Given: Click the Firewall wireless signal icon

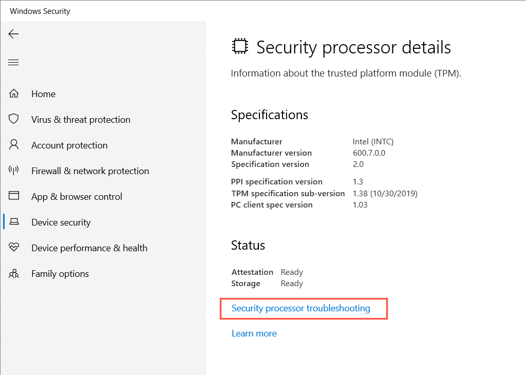Looking at the screenshot, I should (14, 171).
